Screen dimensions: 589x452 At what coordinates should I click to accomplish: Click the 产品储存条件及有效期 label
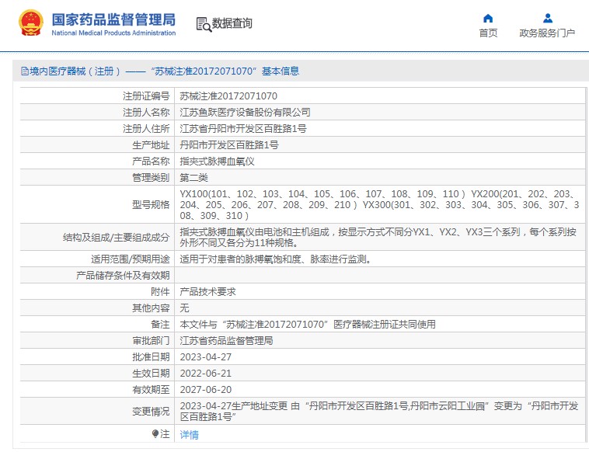(x=123, y=276)
